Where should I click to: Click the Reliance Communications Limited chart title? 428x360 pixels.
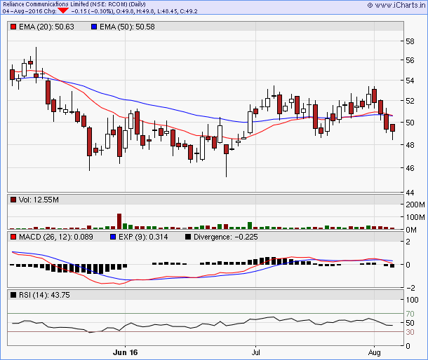pyautogui.click(x=74, y=4)
